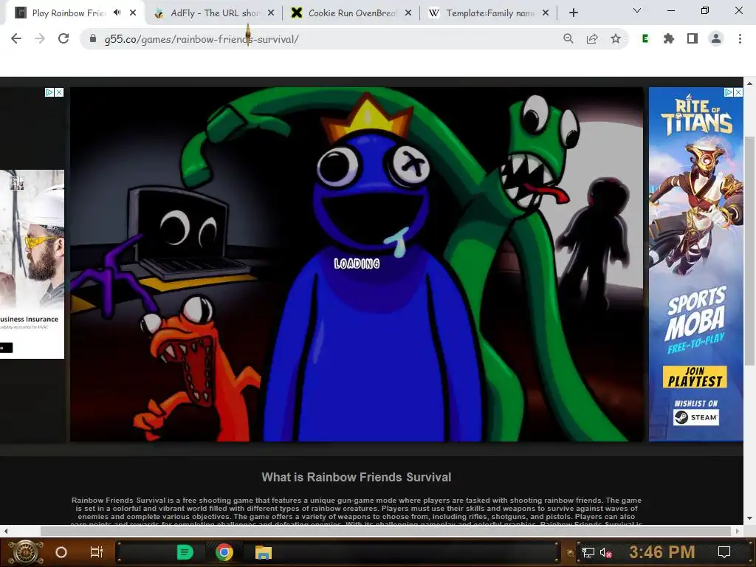Open the zoom magnifier in the address bar
Screen dimensions: 756x567
click(568, 38)
